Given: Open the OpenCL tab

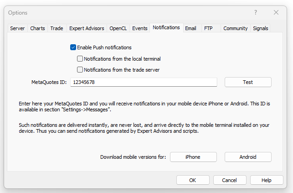Looking at the screenshot, I should [118, 28].
